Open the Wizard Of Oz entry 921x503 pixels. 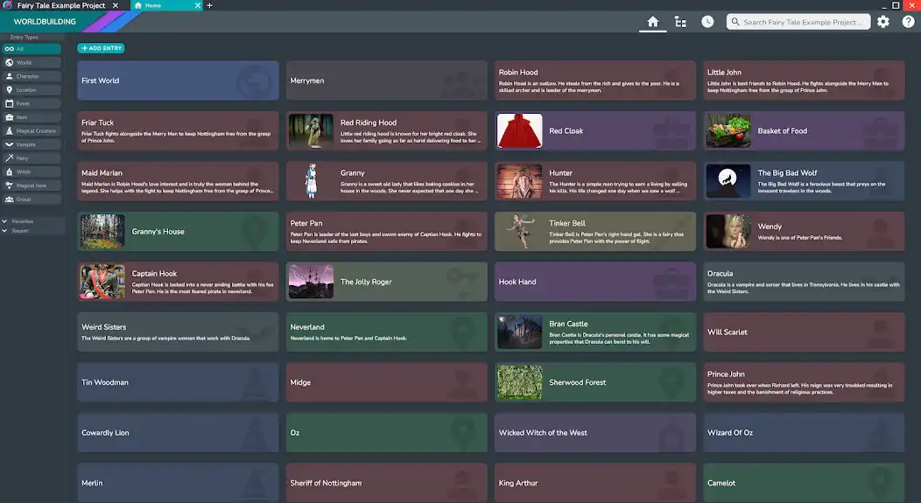pyautogui.click(x=804, y=432)
